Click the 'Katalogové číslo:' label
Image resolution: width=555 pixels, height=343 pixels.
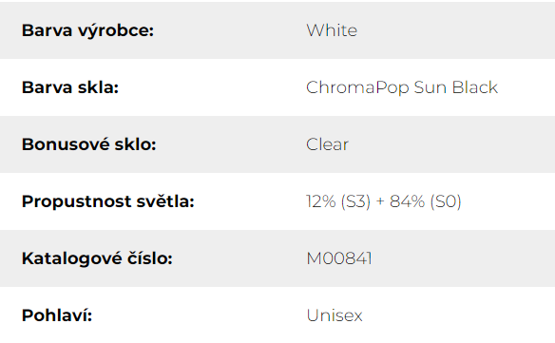(97, 258)
